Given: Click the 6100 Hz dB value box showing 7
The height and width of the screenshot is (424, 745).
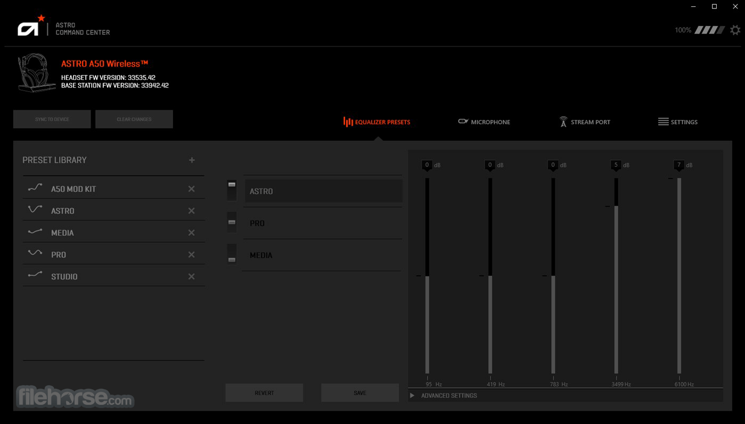Looking at the screenshot, I should 679,165.
